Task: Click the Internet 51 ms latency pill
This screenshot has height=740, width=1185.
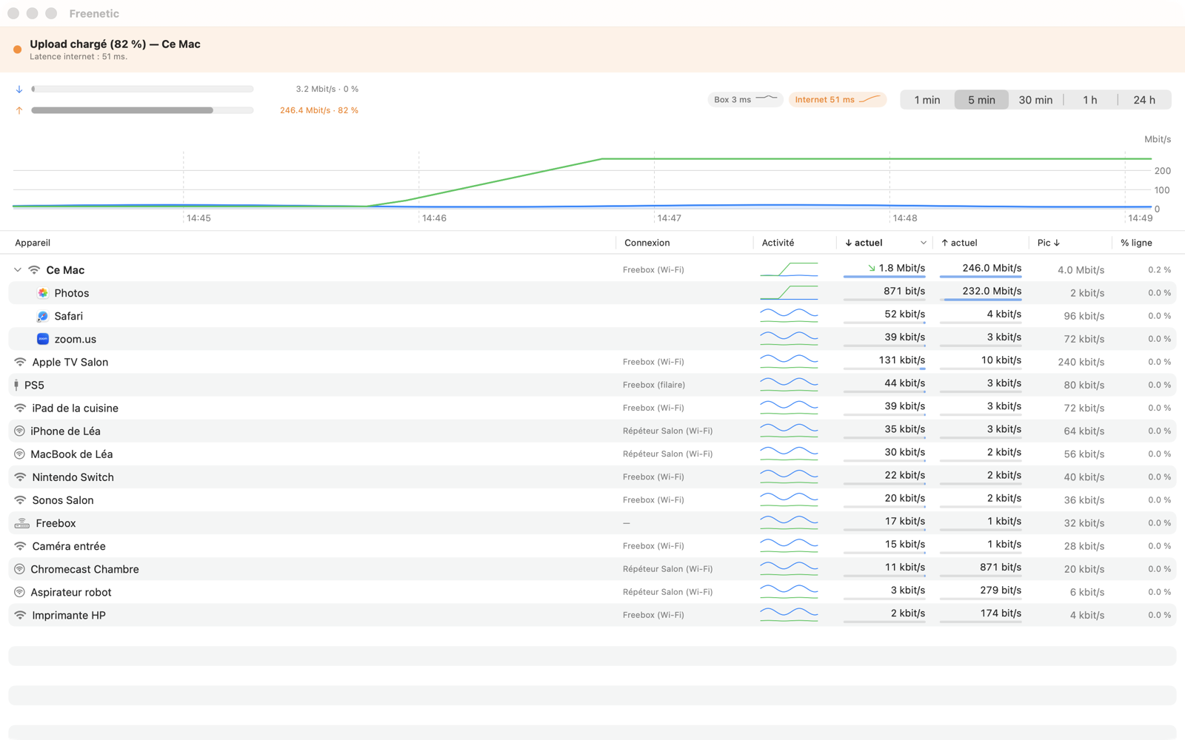Action: click(838, 99)
